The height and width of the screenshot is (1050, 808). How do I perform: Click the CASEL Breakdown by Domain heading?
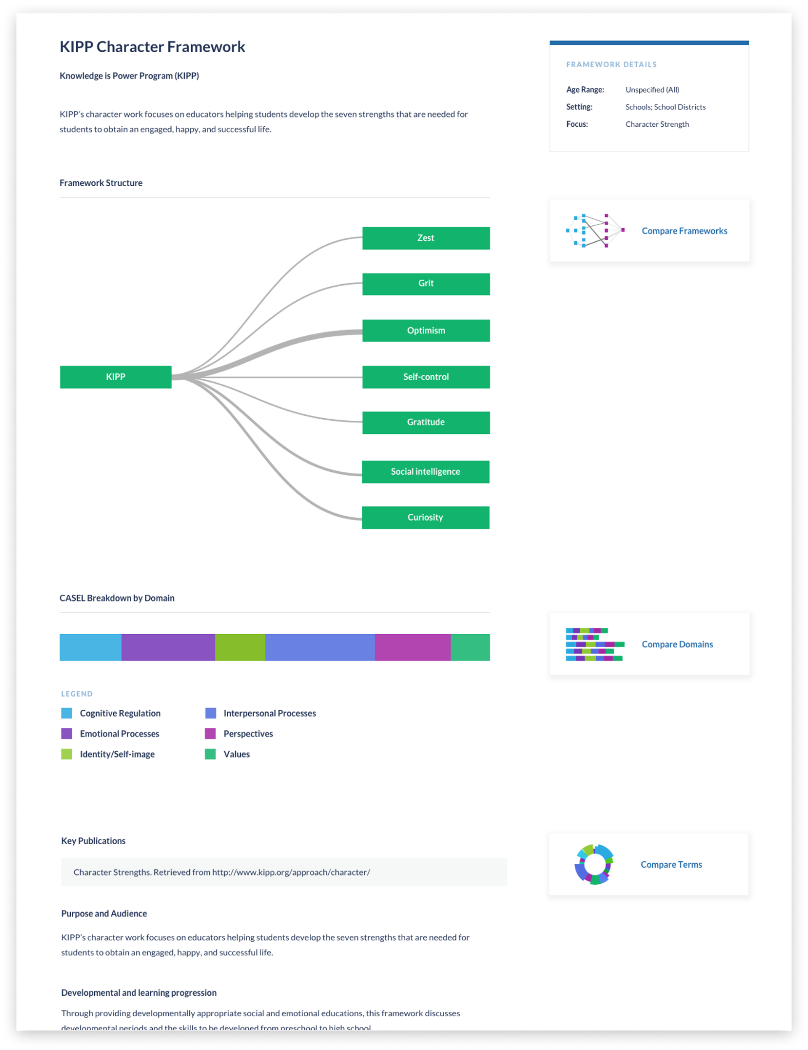(117, 598)
